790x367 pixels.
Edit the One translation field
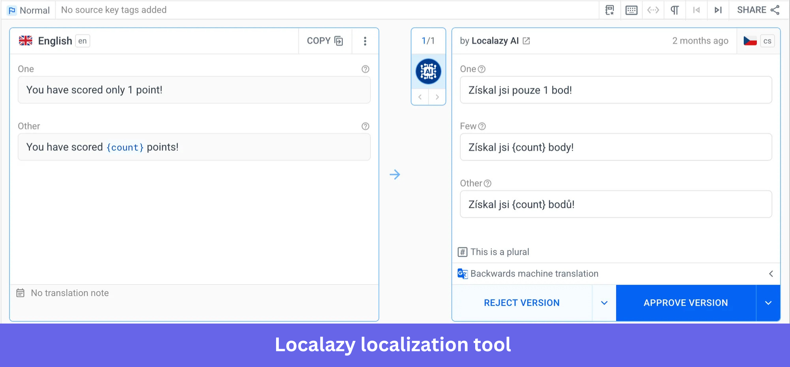click(616, 90)
